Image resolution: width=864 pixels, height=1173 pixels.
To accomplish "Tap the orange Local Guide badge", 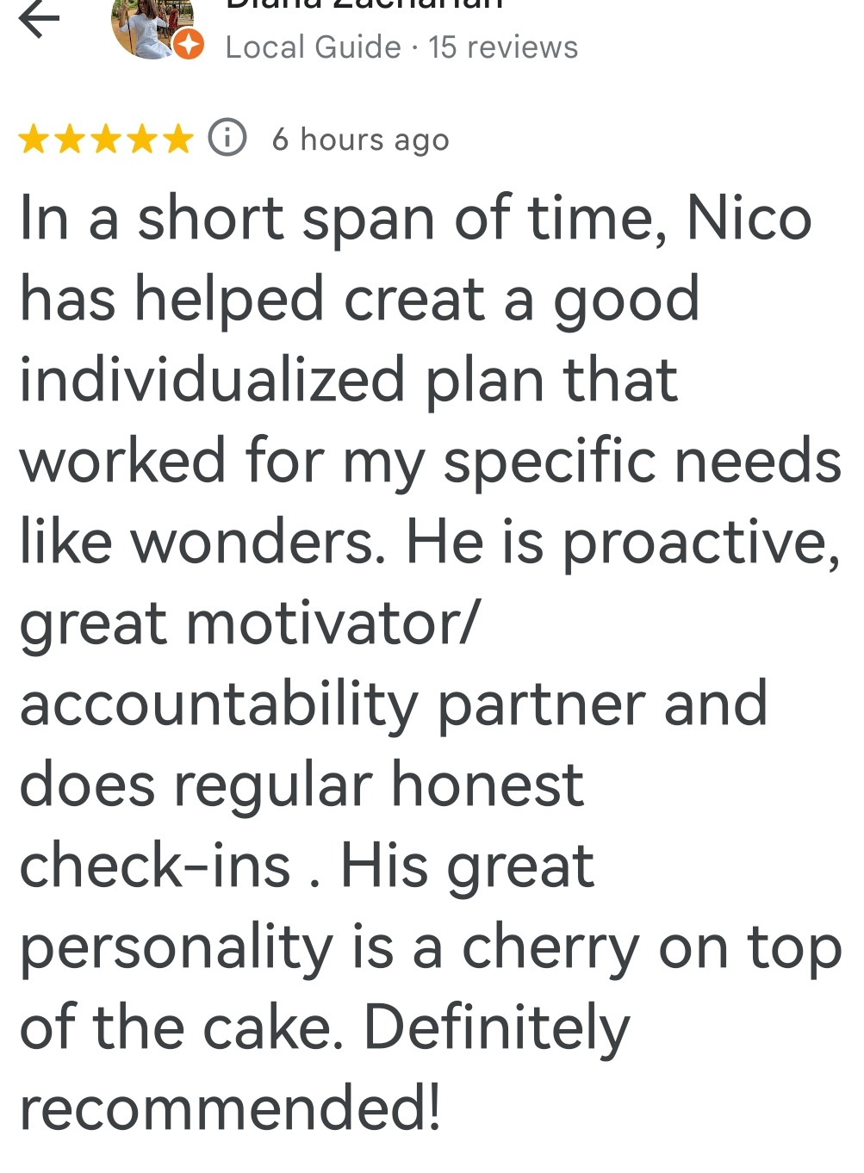I will pos(189,44).
